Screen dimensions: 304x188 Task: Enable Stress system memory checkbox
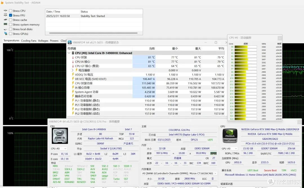click(x=11, y=25)
